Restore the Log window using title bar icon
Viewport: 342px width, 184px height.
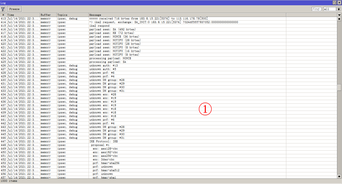(334, 3)
